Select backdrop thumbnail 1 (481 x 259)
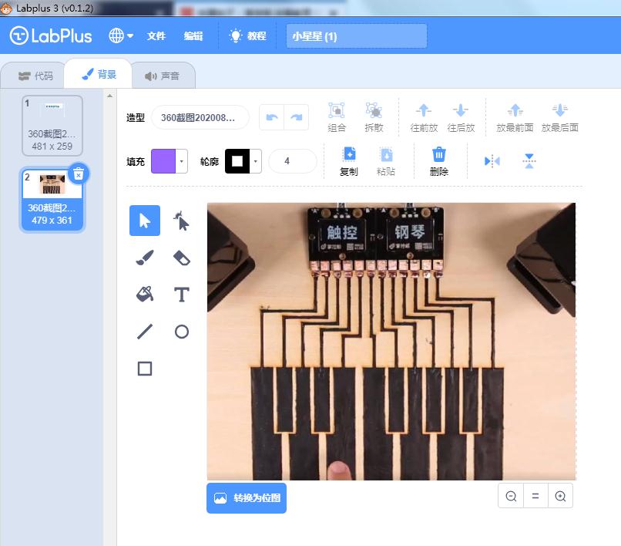The width and height of the screenshot is (621, 546). [52, 125]
